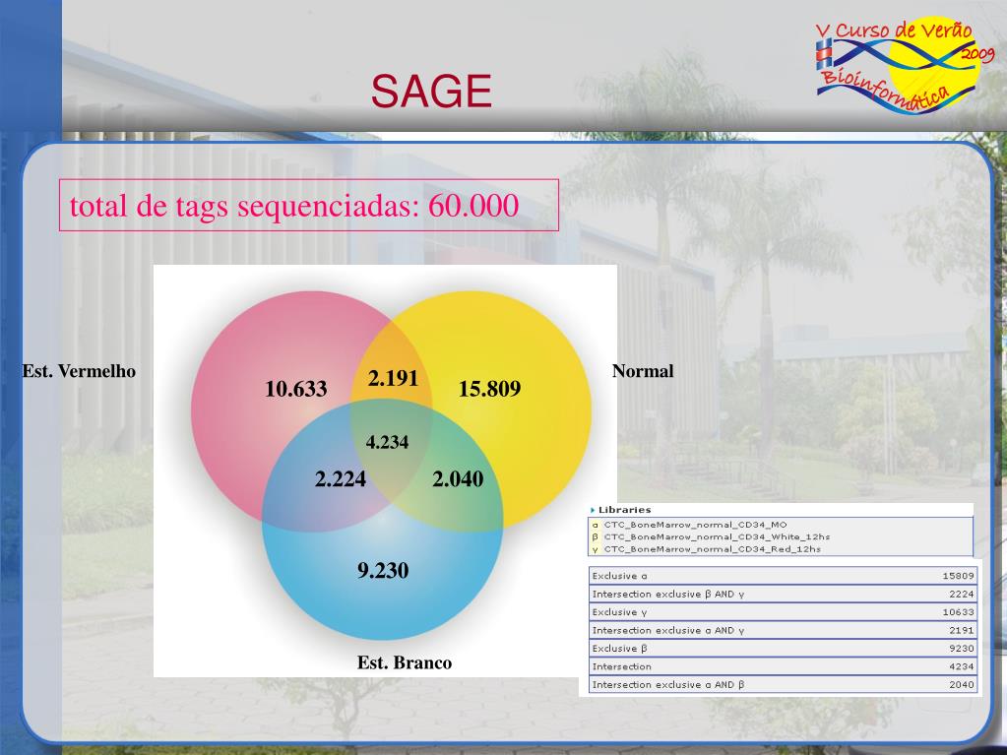
Task: Click the pink circle region labeled 10.633
Action: (x=296, y=389)
